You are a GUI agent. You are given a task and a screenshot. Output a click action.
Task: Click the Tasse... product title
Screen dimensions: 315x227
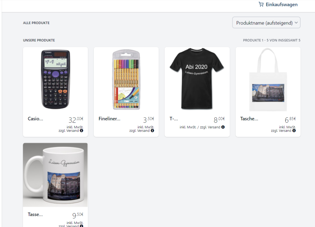[35, 214]
